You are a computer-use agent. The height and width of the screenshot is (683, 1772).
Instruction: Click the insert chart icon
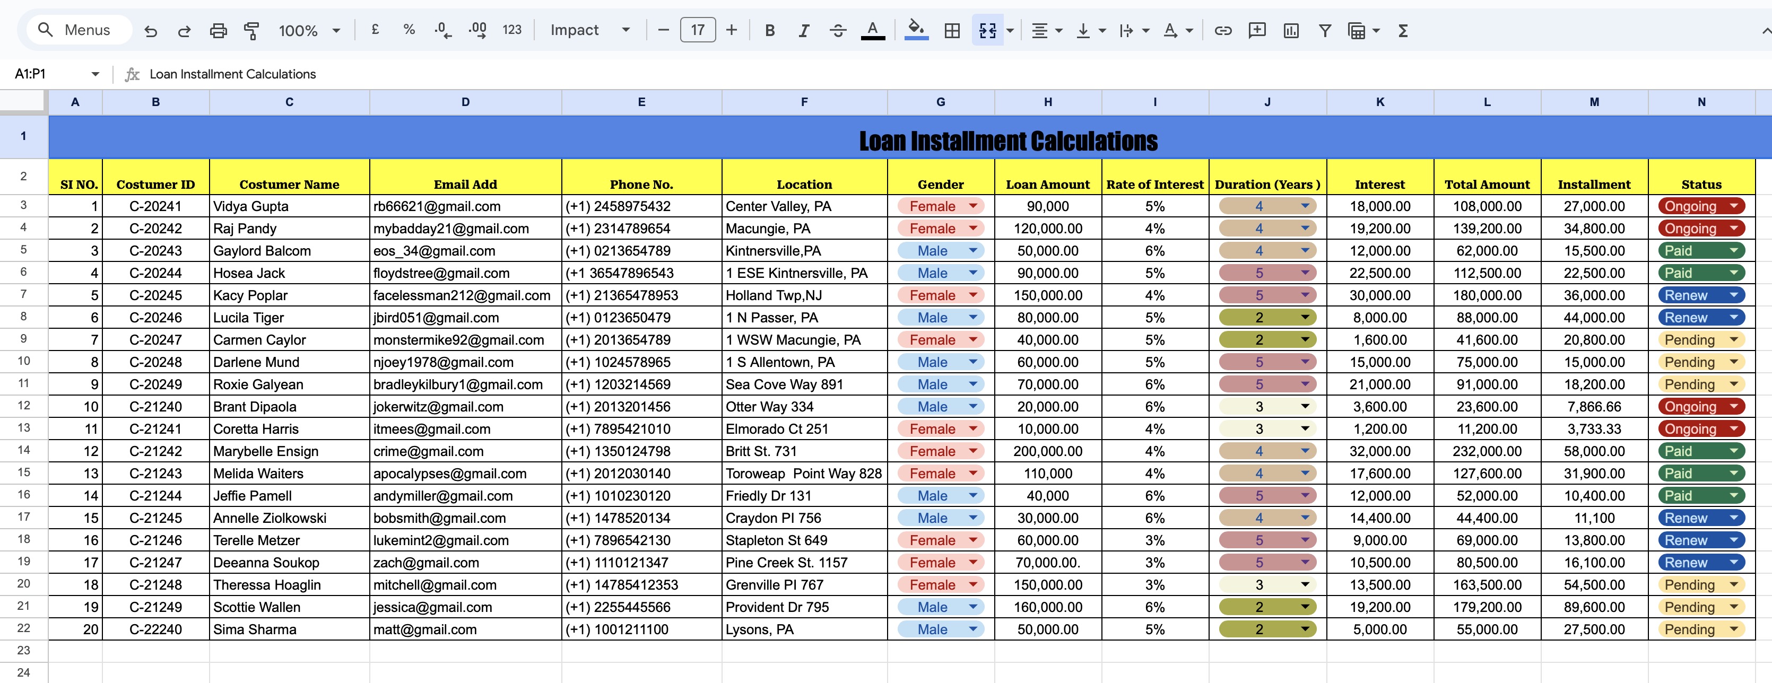(x=1290, y=30)
